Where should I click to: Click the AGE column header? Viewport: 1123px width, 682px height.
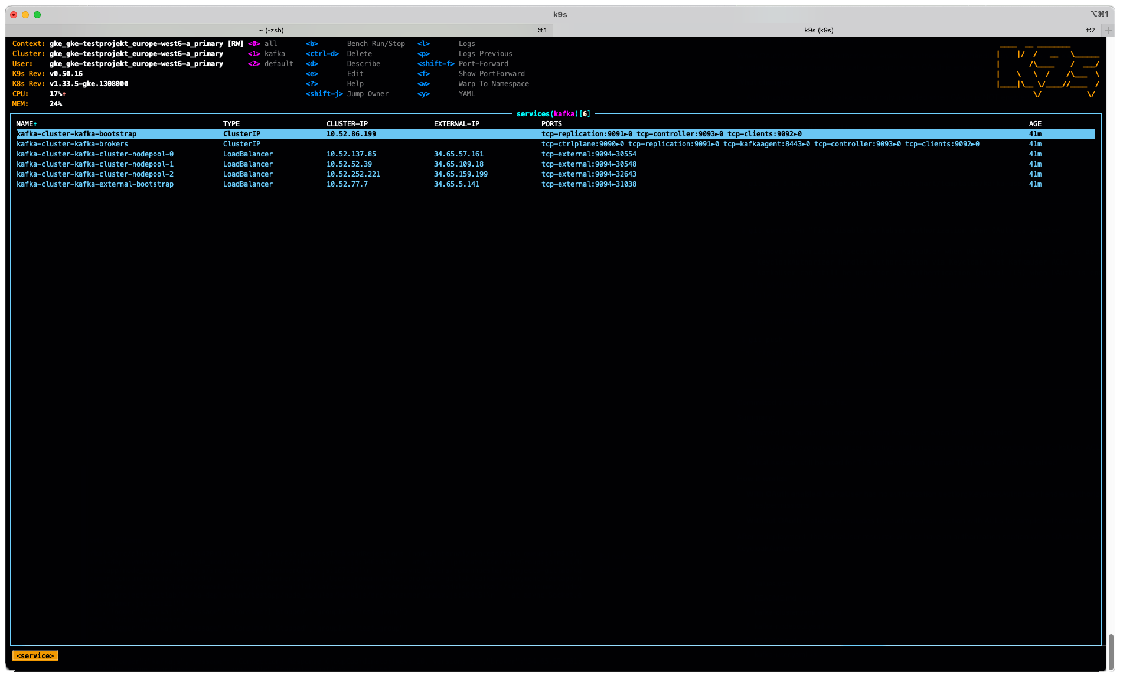click(x=1034, y=124)
